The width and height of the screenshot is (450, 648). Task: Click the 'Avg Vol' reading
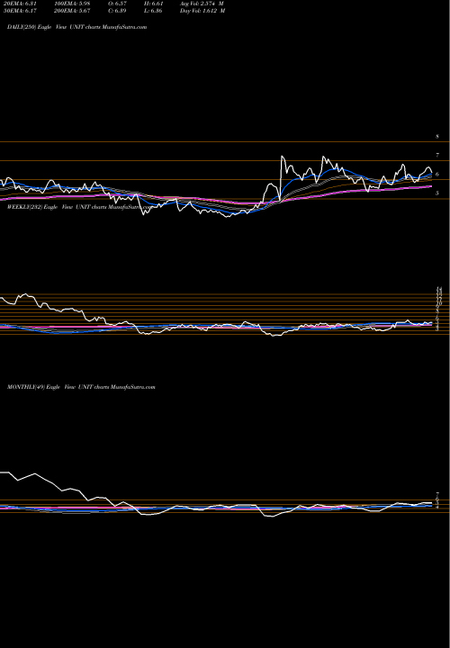point(202,4)
